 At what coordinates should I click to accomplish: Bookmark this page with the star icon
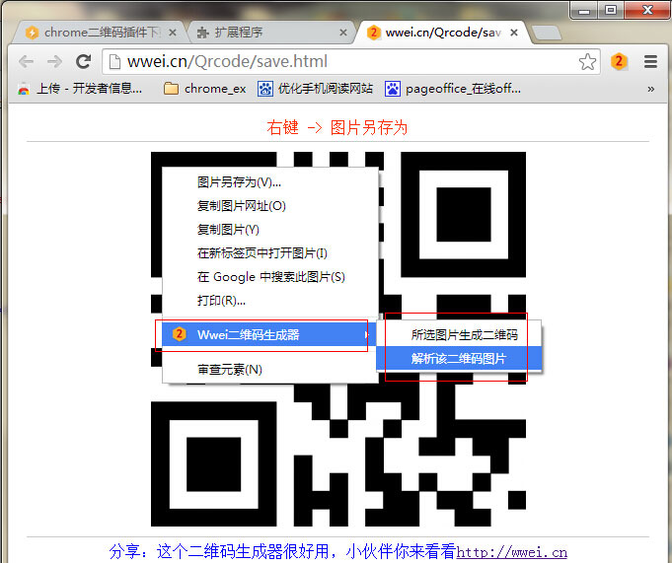[x=587, y=62]
